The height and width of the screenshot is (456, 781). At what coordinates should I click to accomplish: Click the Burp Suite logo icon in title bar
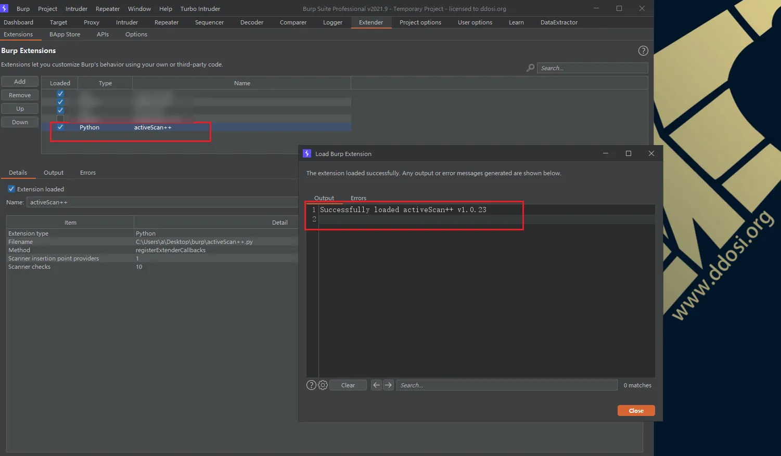5,8
